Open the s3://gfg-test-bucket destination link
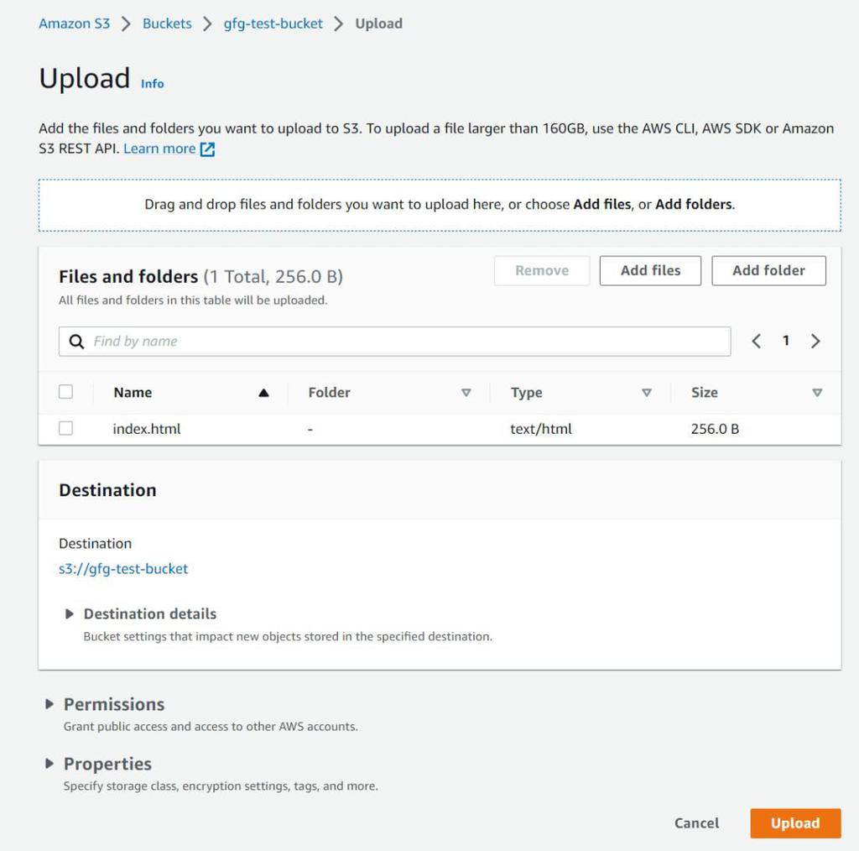The image size is (859, 851). pyautogui.click(x=123, y=568)
